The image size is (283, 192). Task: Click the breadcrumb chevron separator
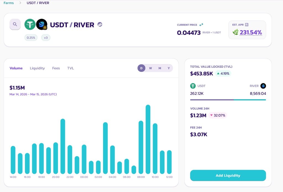[x=20, y=3]
